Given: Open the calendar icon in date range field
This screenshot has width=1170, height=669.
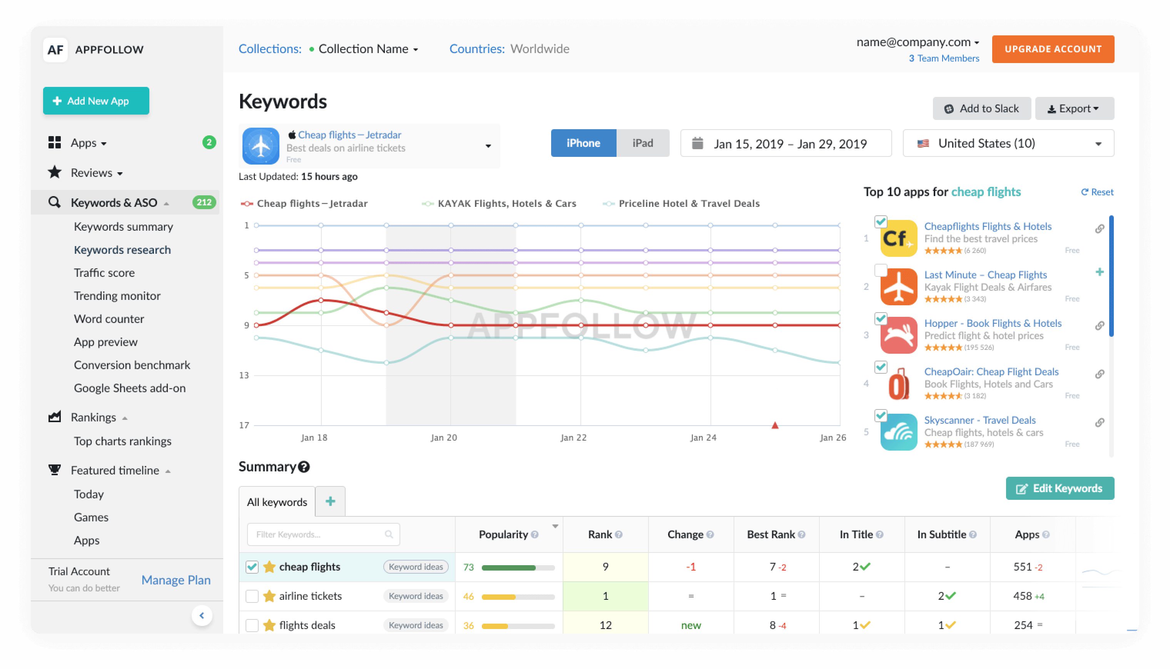Looking at the screenshot, I should [x=698, y=143].
